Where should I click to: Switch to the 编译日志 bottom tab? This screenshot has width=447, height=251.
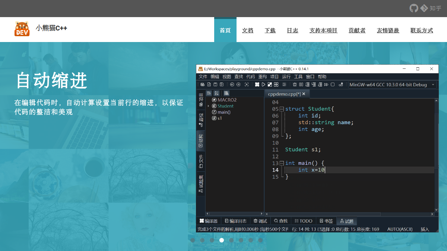tap(235, 221)
